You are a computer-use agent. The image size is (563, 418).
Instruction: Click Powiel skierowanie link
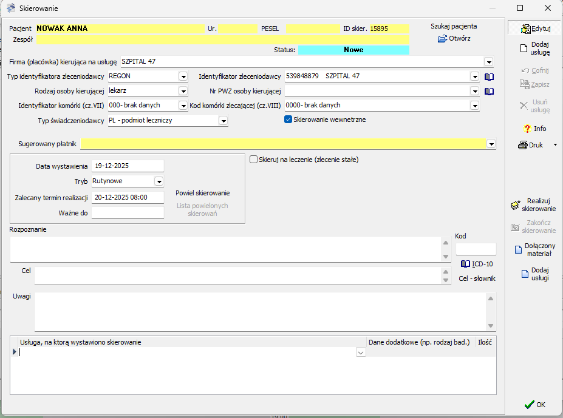click(x=202, y=193)
